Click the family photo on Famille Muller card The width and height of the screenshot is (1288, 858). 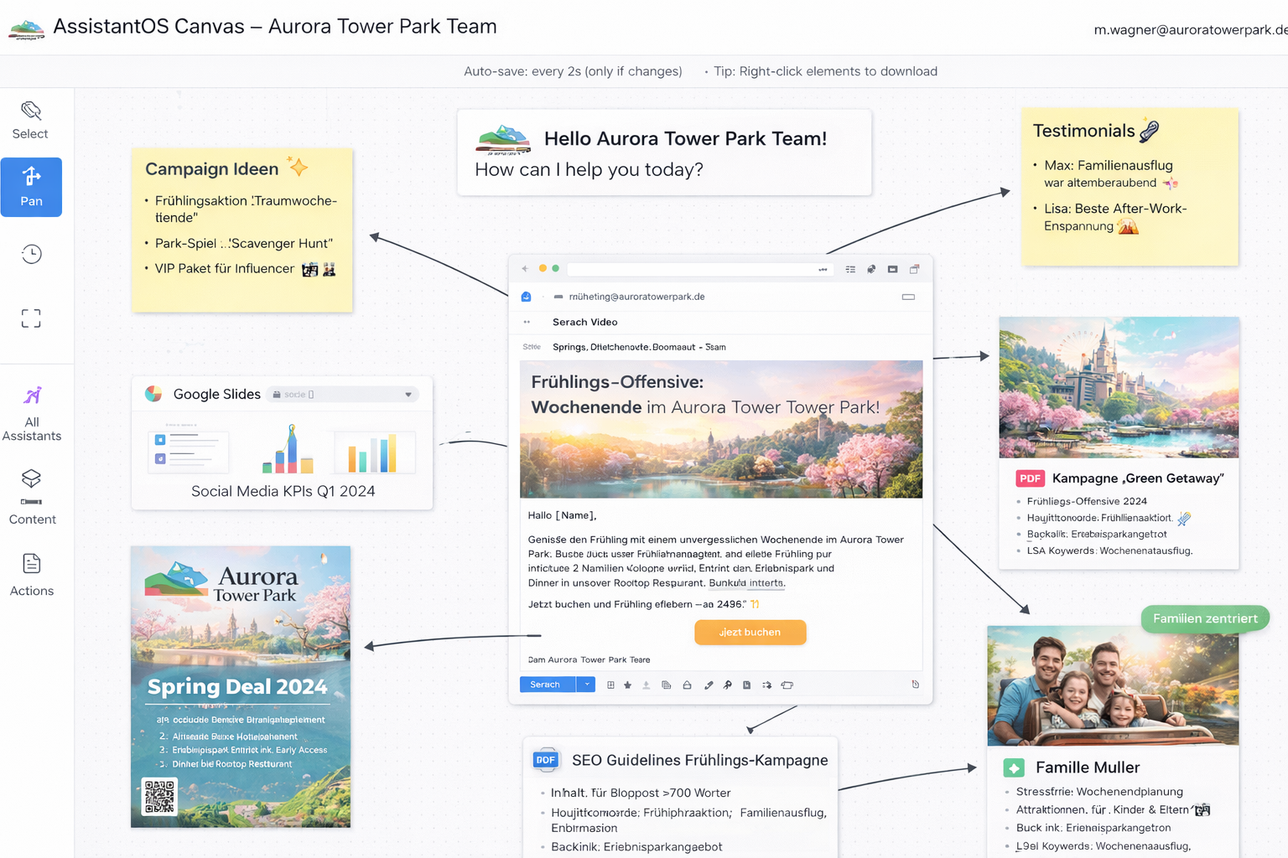coord(1113,685)
